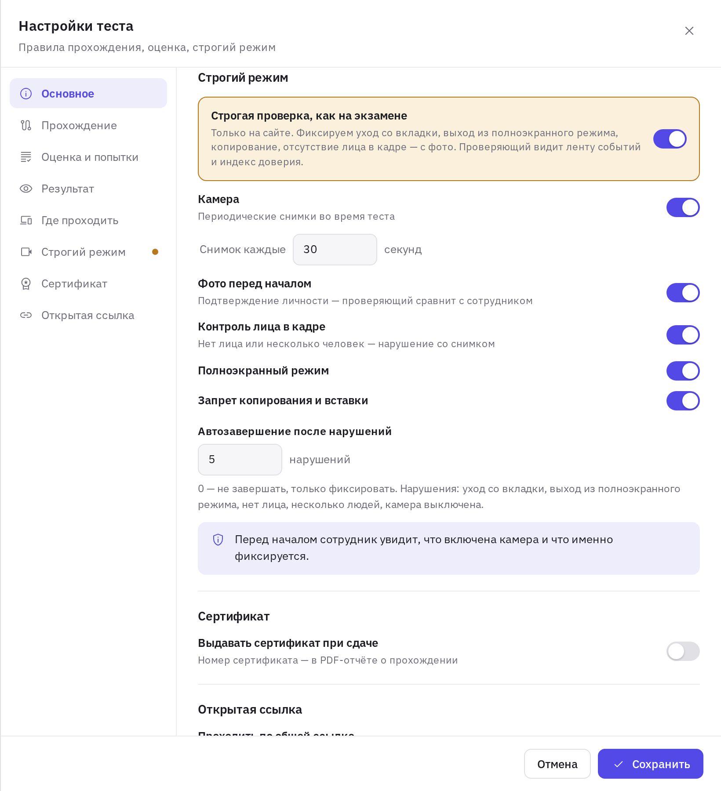Click the route icon next to Прохождение

pos(26,125)
